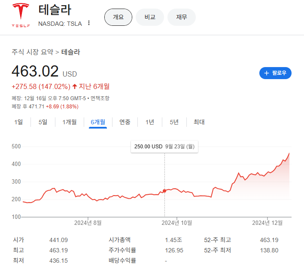Select the 최대 max range tab
304x267 pixels.
tap(199, 122)
